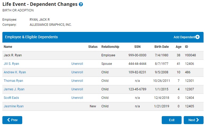
Task: Unenroll spouse Jill S. Ryan
Action: [77, 64]
